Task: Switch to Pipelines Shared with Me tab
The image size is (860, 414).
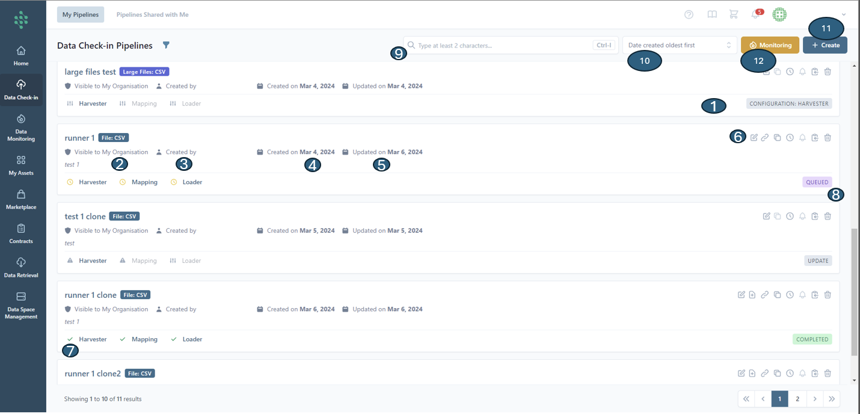Action: click(152, 14)
